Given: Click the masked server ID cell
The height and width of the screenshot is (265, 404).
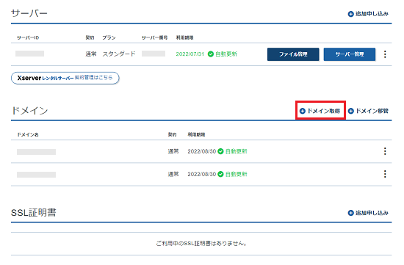Looking at the screenshot, I should (29, 54).
